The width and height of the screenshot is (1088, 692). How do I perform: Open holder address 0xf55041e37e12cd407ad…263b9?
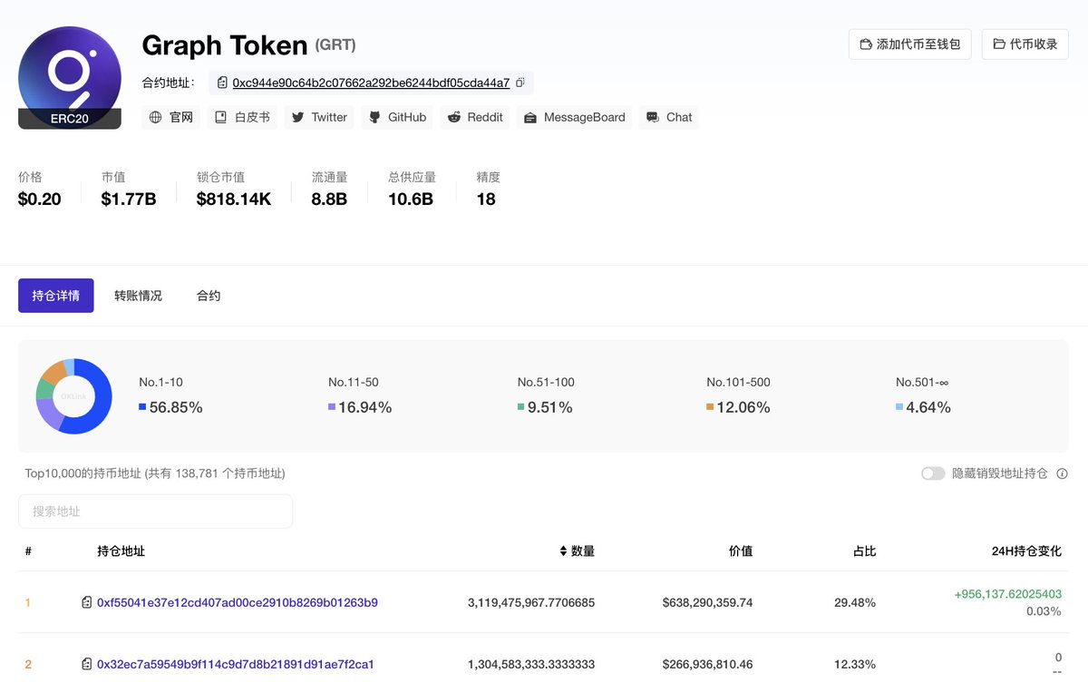click(238, 602)
